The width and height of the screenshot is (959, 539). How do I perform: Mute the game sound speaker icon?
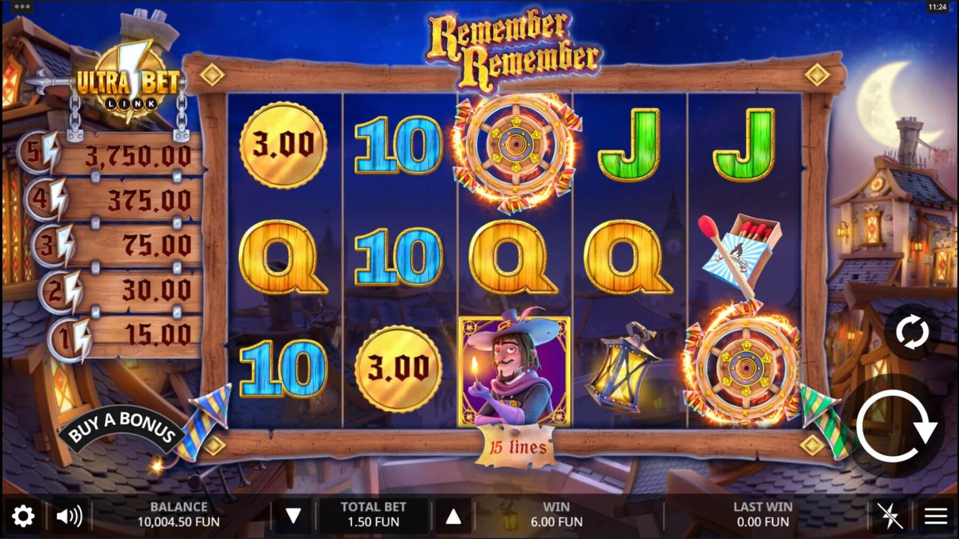(69, 516)
